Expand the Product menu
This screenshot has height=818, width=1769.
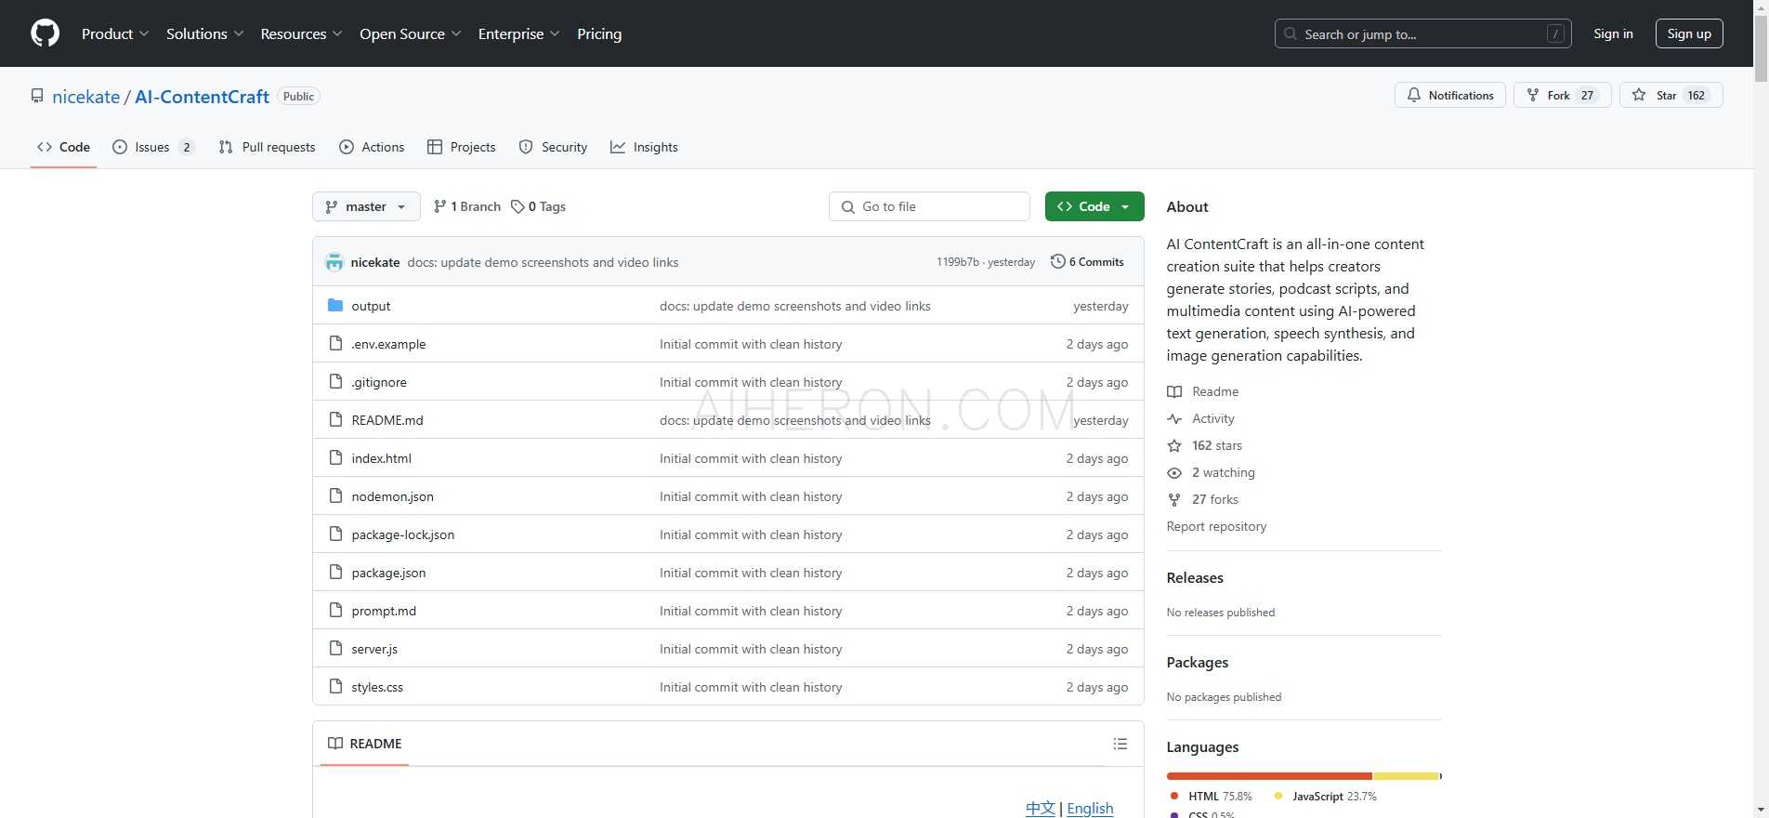[115, 33]
